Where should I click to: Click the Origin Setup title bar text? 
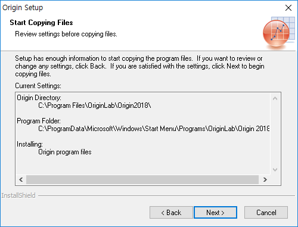pyautogui.click(x=23, y=8)
